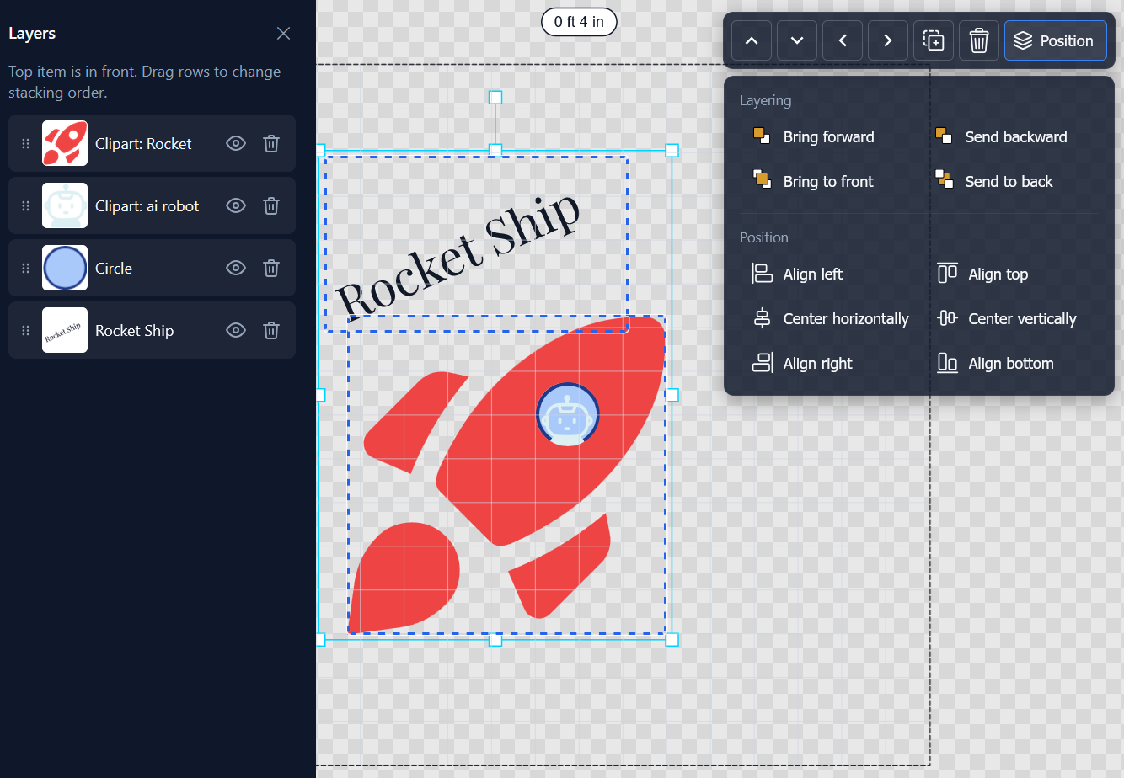Click the 0 ft 4 in measurement label
The width and height of the screenshot is (1124, 778).
pos(579,22)
